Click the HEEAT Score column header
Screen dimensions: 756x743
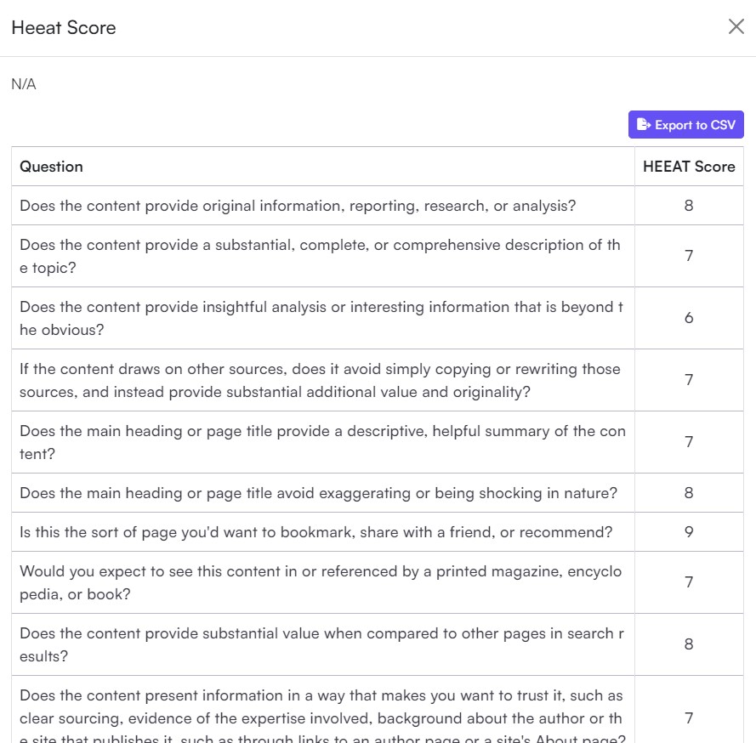point(689,167)
